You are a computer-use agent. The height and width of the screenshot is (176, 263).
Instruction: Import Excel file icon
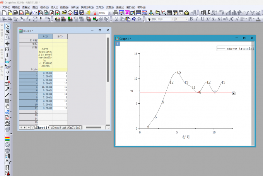point(70,19)
